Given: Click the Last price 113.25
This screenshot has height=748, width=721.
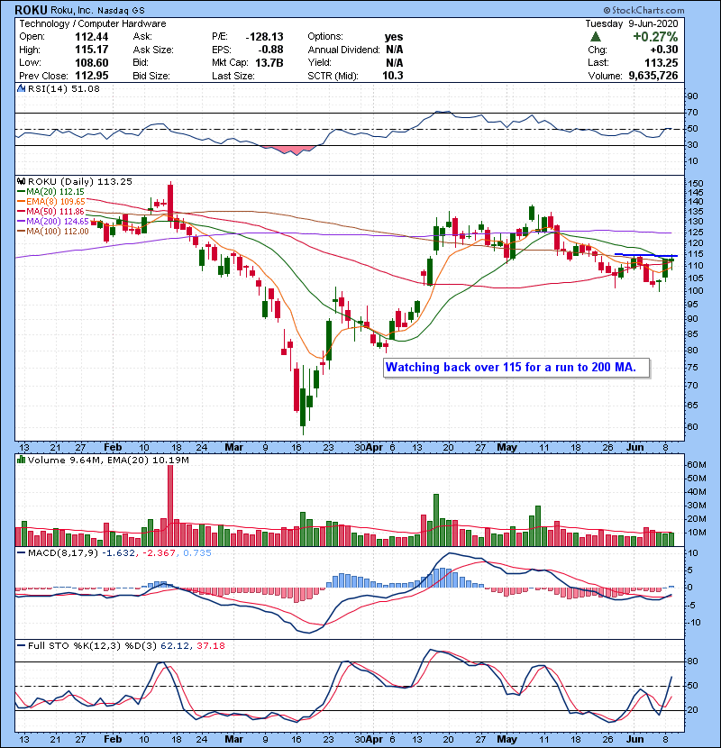Looking at the screenshot, I should pyautogui.click(x=661, y=63).
